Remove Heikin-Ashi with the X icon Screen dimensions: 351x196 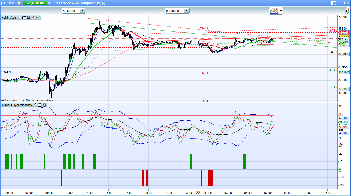tap(29, 18)
